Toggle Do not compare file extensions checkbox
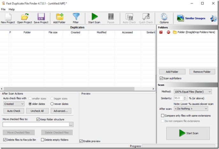The image size is (219, 149). point(163,121)
